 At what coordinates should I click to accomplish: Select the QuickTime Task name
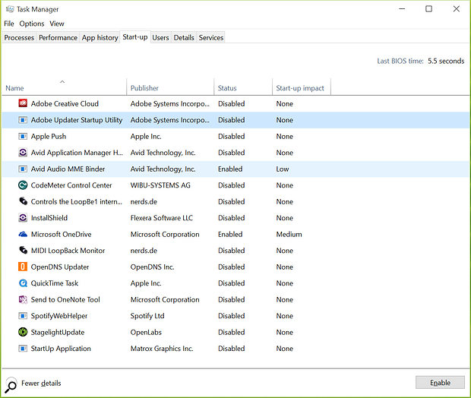click(x=55, y=283)
